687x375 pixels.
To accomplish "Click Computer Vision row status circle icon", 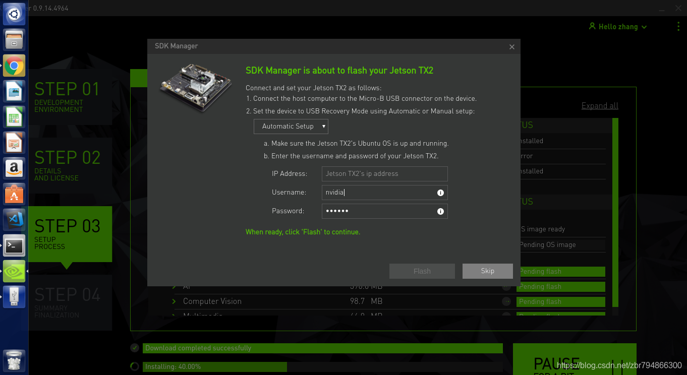I will [x=506, y=301].
